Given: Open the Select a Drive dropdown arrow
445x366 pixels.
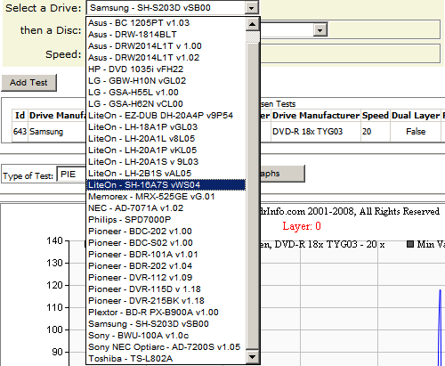Looking at the screenshot, I should [251, 8].
